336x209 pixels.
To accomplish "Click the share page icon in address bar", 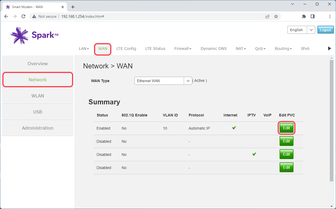I will click(267, 16).
